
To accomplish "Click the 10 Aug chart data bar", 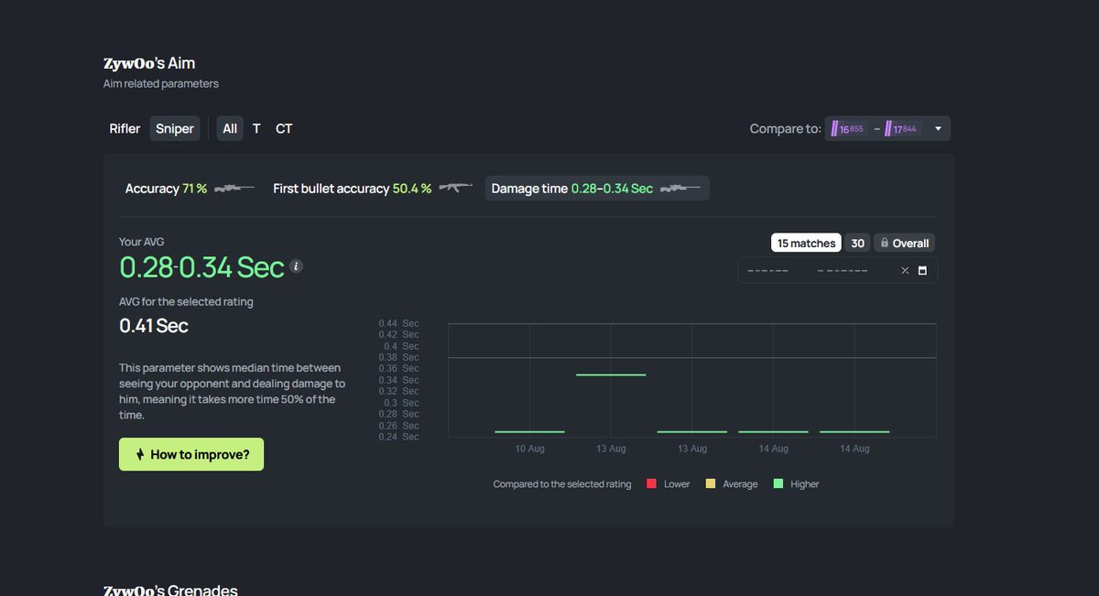I will [x=529, y=431].
